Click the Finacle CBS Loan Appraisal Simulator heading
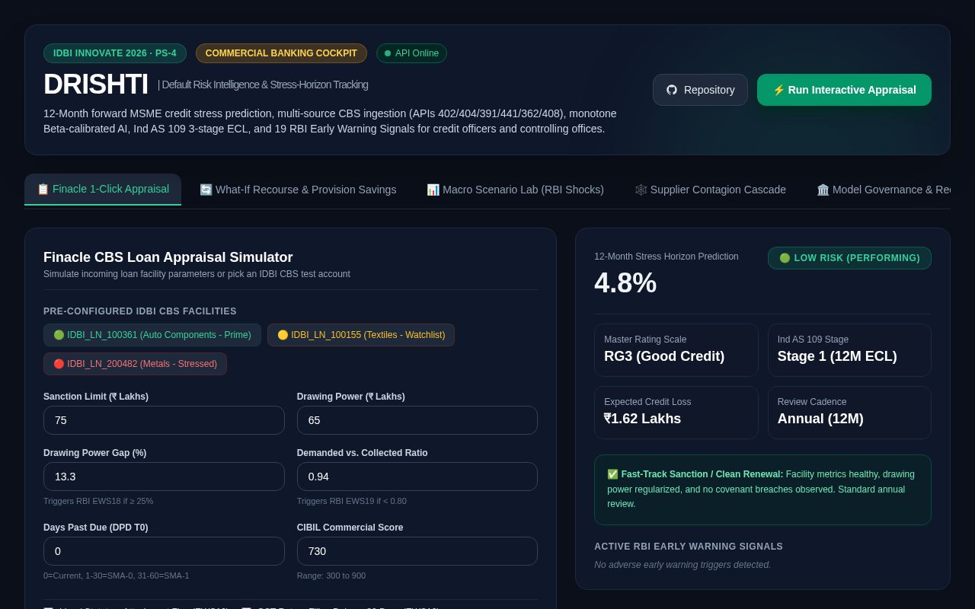 coord(168,257)
